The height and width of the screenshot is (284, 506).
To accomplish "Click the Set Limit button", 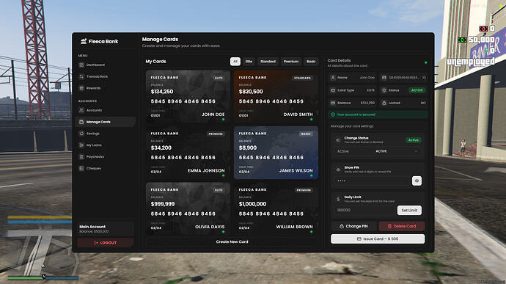I will (409, 211).
